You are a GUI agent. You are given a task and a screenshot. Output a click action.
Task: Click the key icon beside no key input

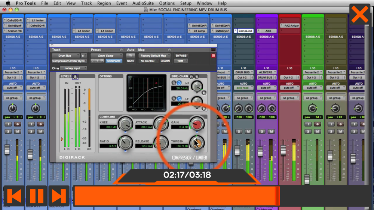(55, 68)
